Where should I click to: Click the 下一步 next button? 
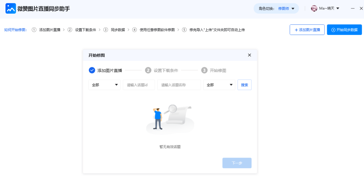pyautogui.click(x=237, y=163)
